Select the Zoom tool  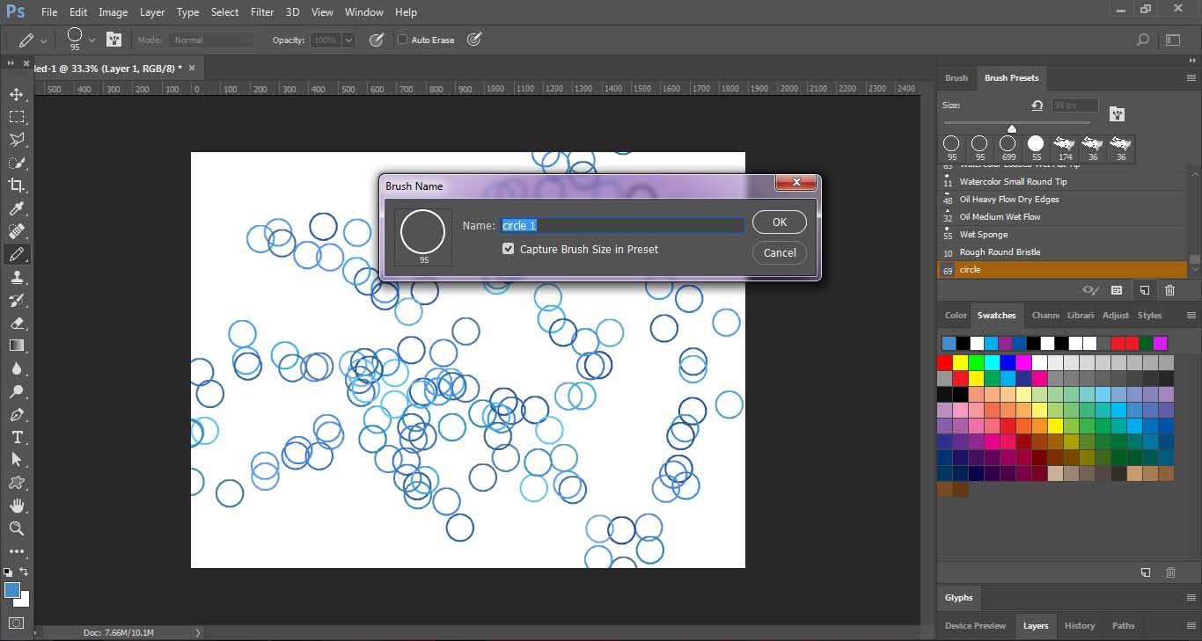click(x=16, y=528)
